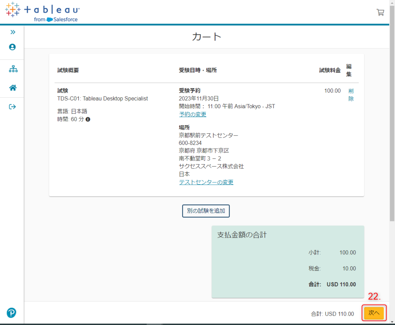Image resolution: width=395 pixels, height=325 pixels.
Task: Click the page vertical scrollbar
Action: [392, 114]
